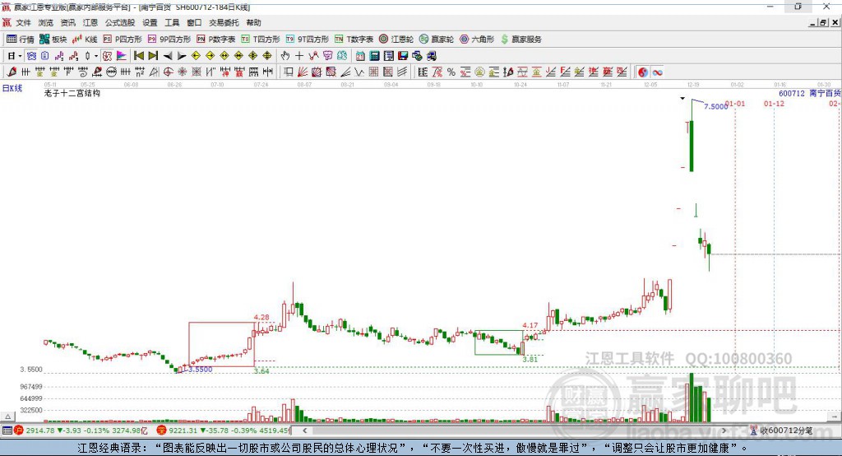Screen dimensions: 842x456
Task: Click the save floppy disk icon
Action: coord(403,56)
